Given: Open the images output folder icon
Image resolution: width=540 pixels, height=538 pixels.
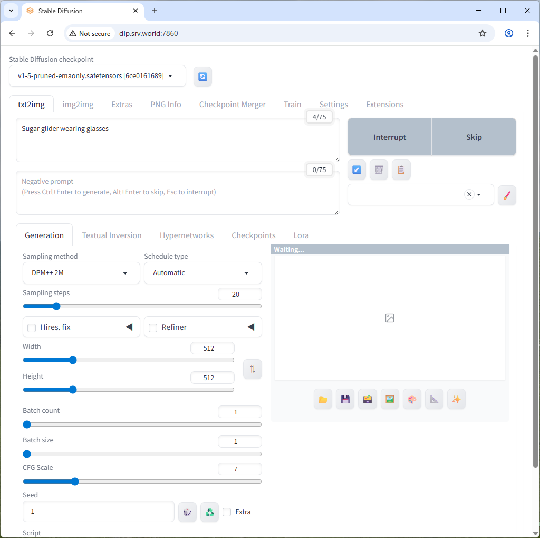Looking at the screenshot, I should point(323,400).
